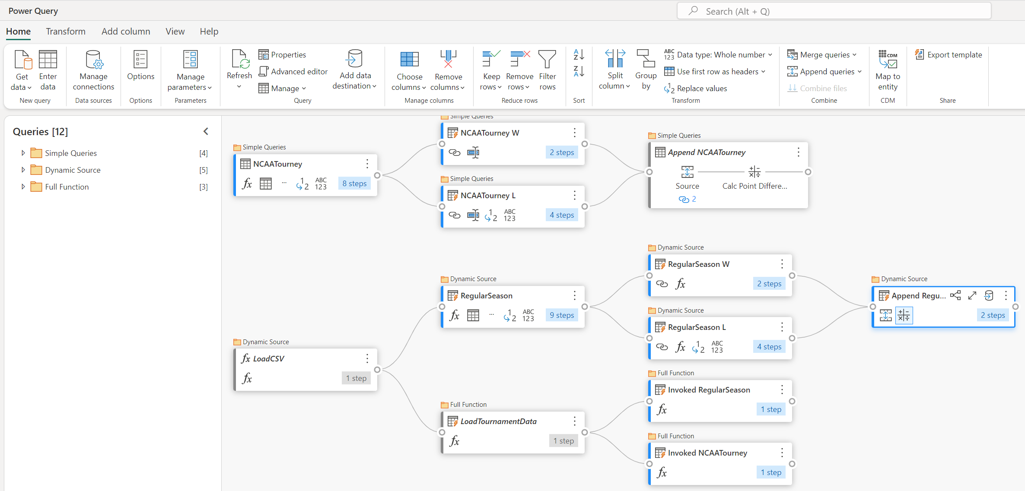Viewport: 1025px width, 491px height.
Task: Click the Split column icon
Action: (615, 58)
